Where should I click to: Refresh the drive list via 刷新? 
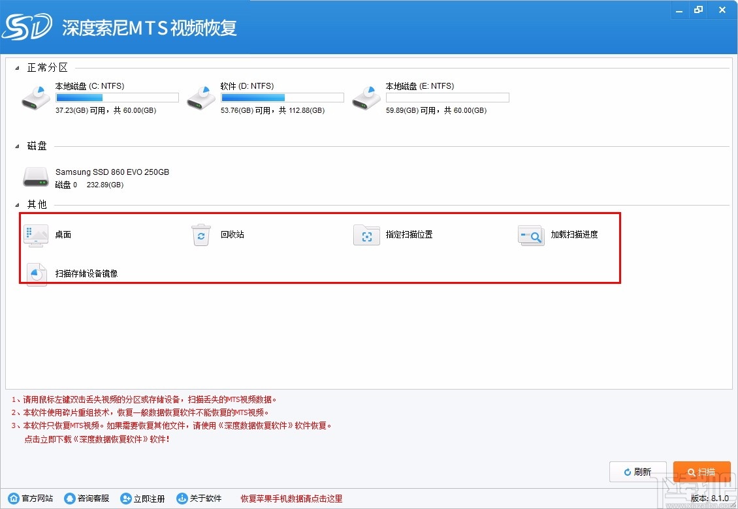(638, 471)
